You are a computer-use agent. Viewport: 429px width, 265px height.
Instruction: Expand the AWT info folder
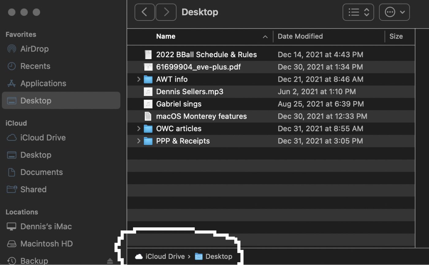click(139, 80)
